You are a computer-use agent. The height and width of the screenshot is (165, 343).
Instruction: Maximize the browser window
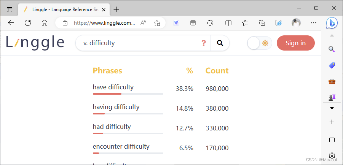(x=316, y=8)
